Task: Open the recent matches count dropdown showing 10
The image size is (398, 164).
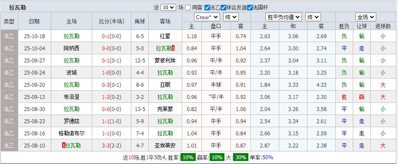Action: point(168,8)
